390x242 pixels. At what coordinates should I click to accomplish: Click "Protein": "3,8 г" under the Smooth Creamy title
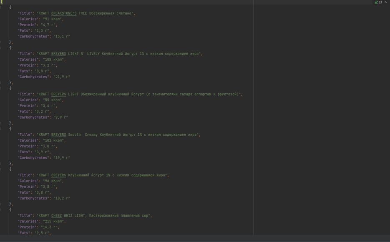coord(37,146)
